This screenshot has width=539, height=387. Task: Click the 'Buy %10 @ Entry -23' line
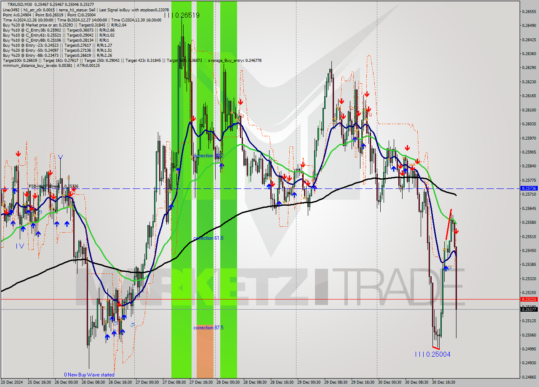click(x=57, y=45)
